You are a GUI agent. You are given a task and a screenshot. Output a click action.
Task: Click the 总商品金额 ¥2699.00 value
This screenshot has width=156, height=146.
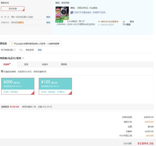pyautogui.click(x=149, y=117)
